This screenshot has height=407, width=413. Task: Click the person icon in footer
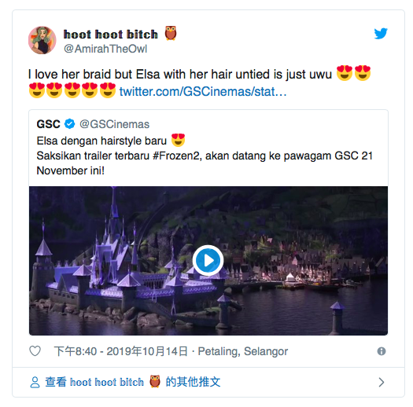(35, 383)
